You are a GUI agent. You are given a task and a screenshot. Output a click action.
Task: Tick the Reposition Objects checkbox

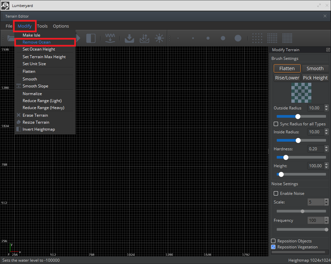tap(273, 241)
